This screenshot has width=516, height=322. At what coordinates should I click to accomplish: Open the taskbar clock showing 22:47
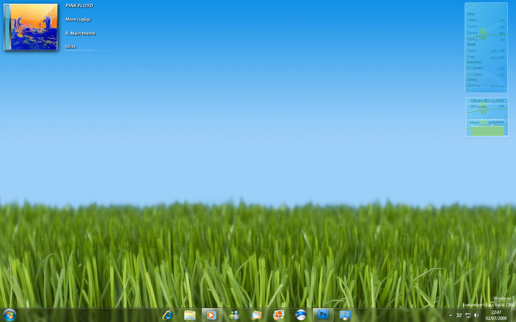pyautogui.click(x=496, y=315)
